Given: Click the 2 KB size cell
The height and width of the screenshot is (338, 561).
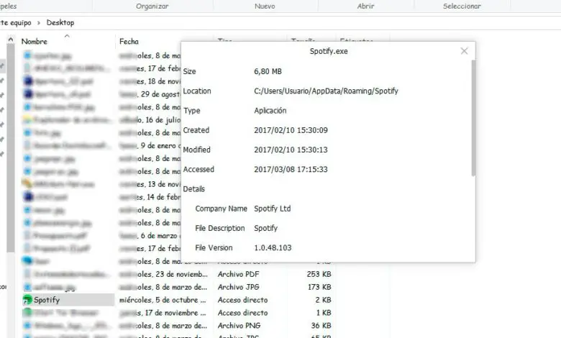Looking at the screenshot, I should click(323, 300).
